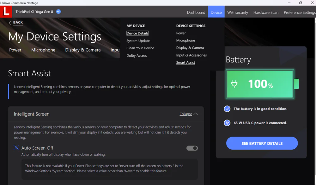Image resolution: width=316 pixels, height=185 pixels.
Task: Click the back arrow chevron icon
Action: (10, 23)
